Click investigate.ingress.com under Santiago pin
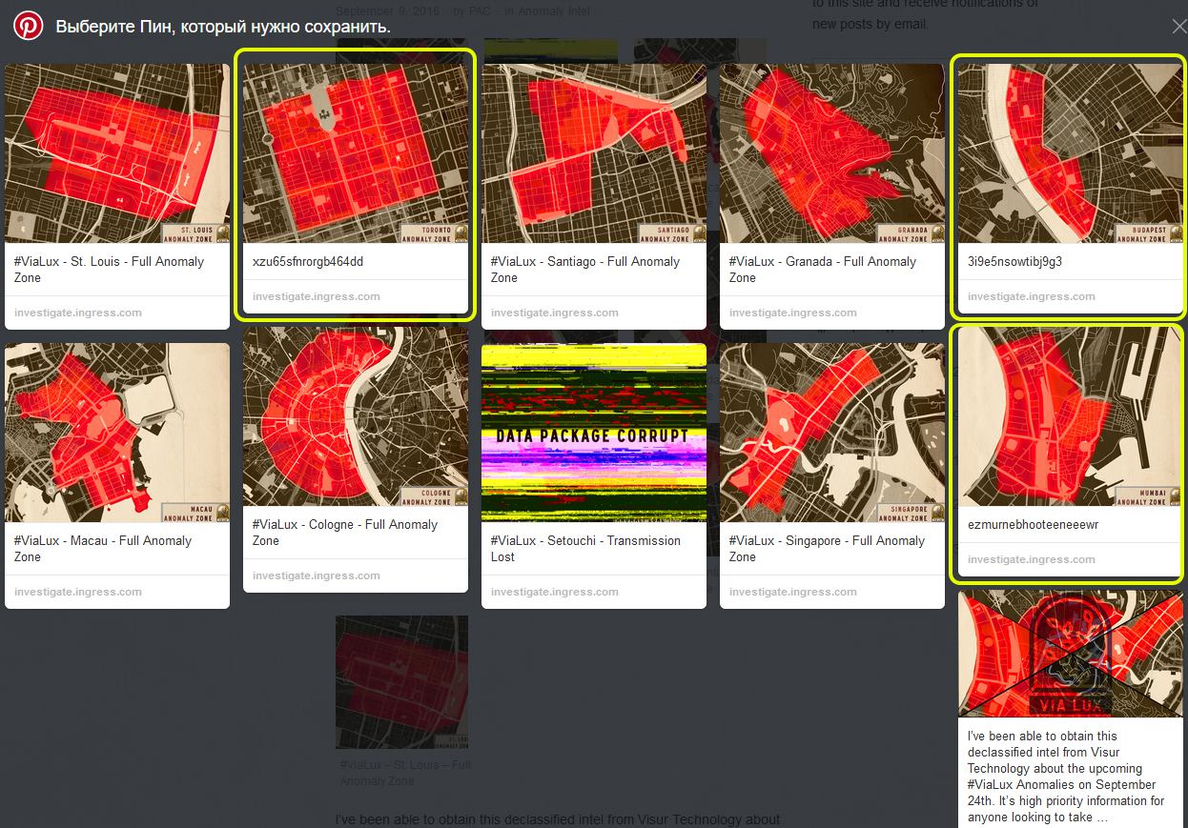The width and height of the screenshot is (1188, 828). [555, 313]
